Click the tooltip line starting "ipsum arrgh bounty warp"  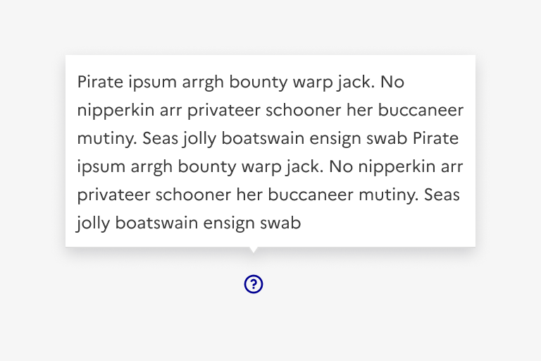tap(270, 167)
